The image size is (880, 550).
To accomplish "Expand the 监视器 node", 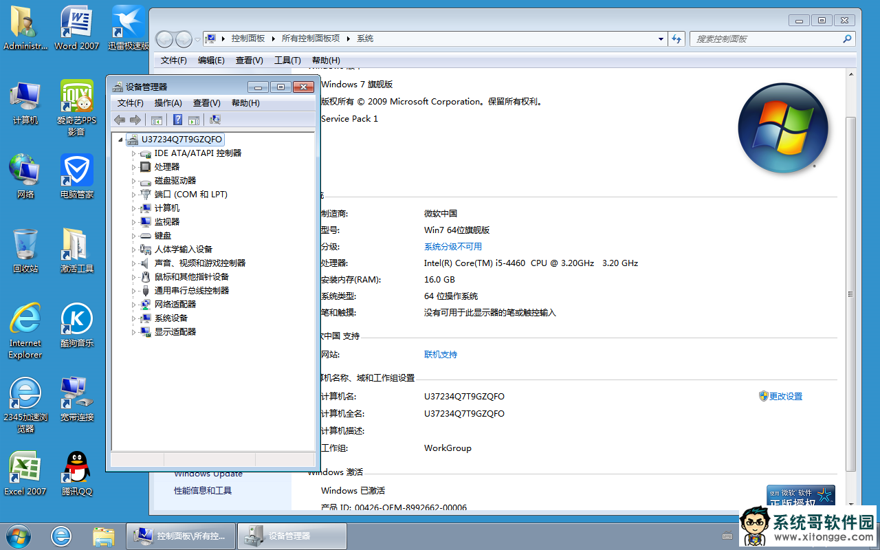I will [134, 222].
